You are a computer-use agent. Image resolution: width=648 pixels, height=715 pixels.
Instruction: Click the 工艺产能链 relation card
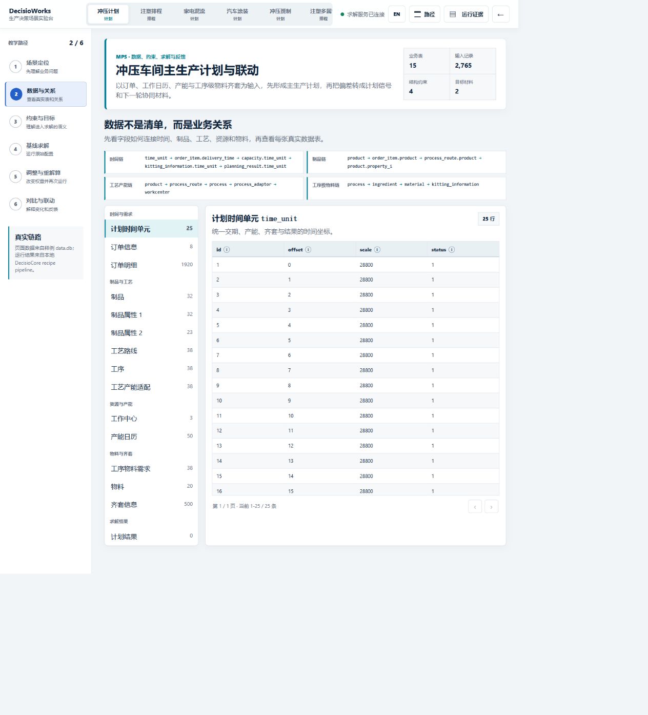click(204, 188)
